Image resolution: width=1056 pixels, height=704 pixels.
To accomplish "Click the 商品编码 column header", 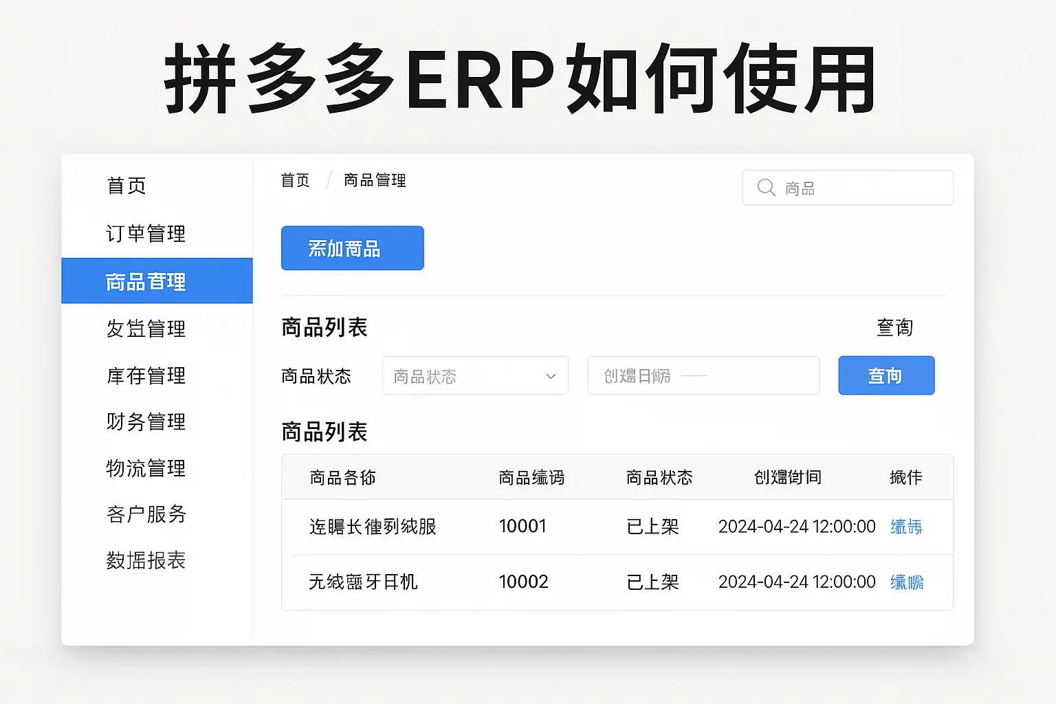I will pyautogui.click(x=531, y=477).
